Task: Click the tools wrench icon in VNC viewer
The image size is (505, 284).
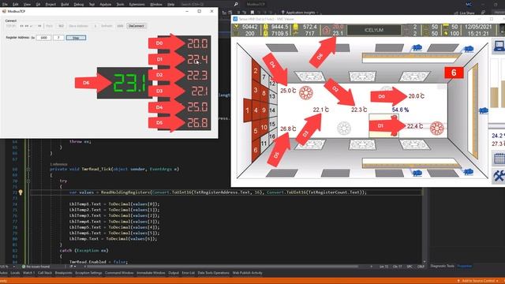Action: [499, 176]
